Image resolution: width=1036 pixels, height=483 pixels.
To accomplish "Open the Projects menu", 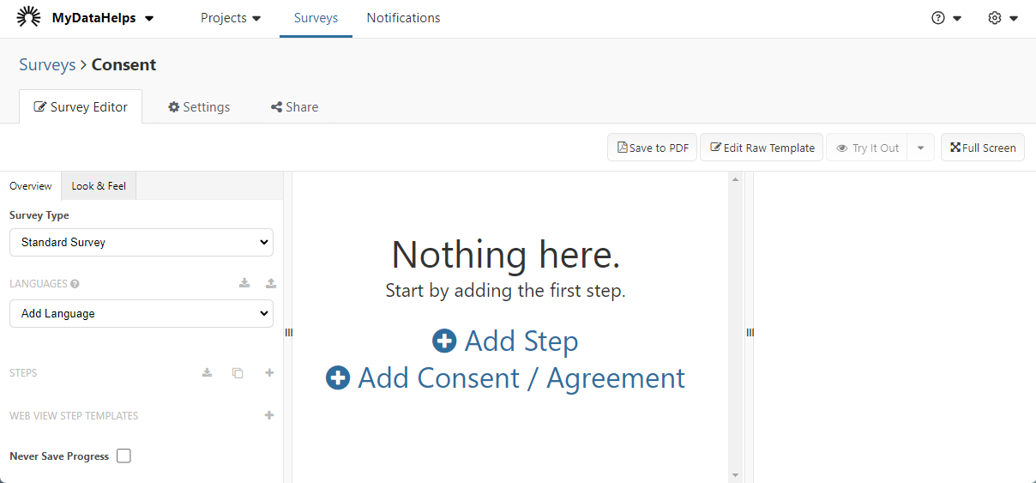I will 231,18.
